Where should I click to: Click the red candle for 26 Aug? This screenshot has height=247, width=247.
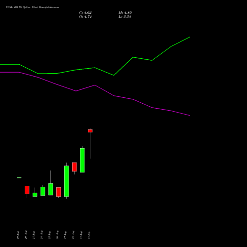[59, 192]
